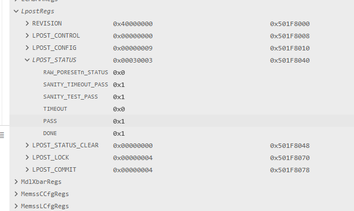Expand the LPOST_CONFIG register chevron
Viewport: 354px width, 211px height.
[27, 48]
